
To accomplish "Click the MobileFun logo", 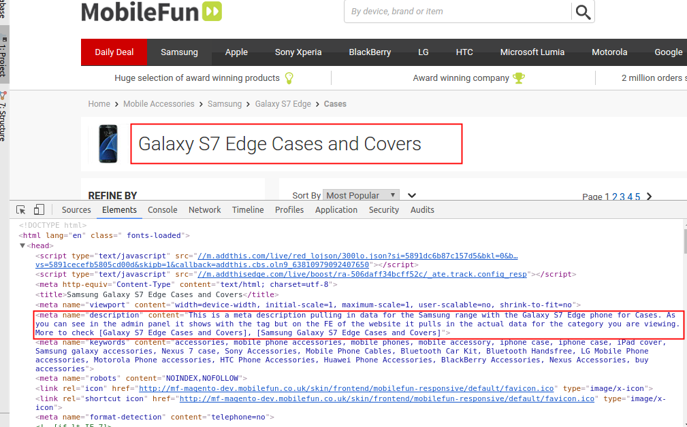I will point(152,12).
